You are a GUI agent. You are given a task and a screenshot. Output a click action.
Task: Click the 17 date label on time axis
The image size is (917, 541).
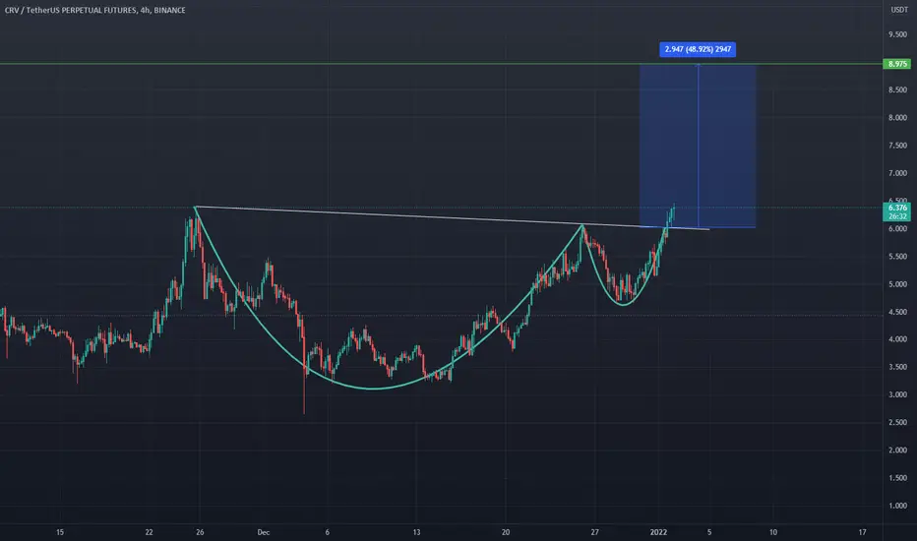tap(862, 532)
